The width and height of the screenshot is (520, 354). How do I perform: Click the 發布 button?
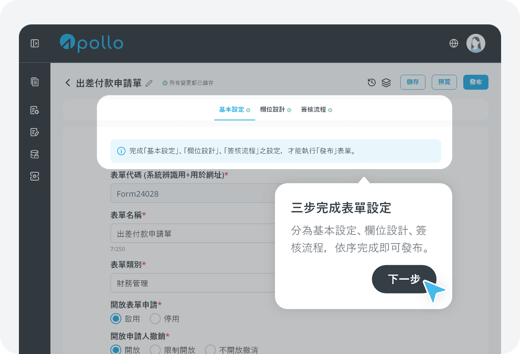476,82
